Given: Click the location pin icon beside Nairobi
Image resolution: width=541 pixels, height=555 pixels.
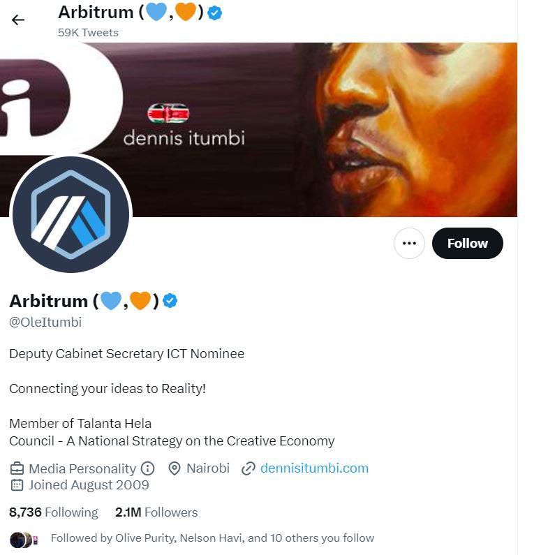Looking at the screenshot, I should pyautogui.click(x=175, y=468).
